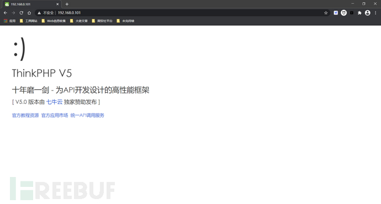Click the forward navigation arrow
The width and height of the screenshot is (381, 204).
13,13
